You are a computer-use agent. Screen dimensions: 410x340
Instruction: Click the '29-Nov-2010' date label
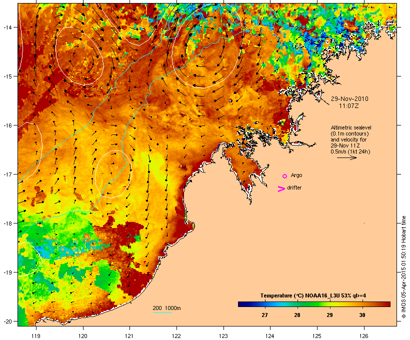[x=349, y=99]
